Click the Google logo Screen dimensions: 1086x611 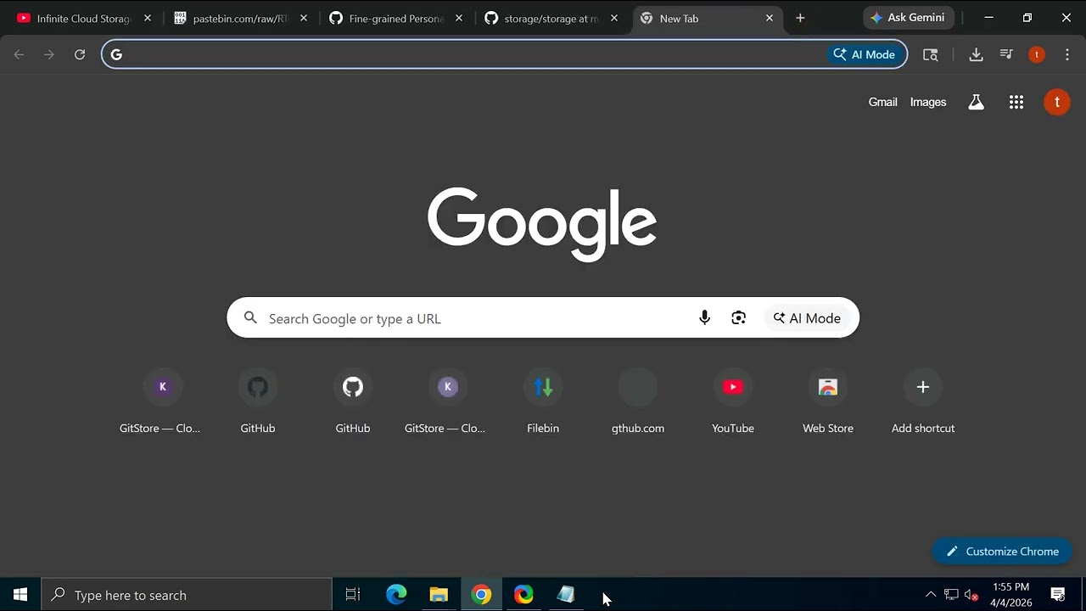click(x=542, y=224)
